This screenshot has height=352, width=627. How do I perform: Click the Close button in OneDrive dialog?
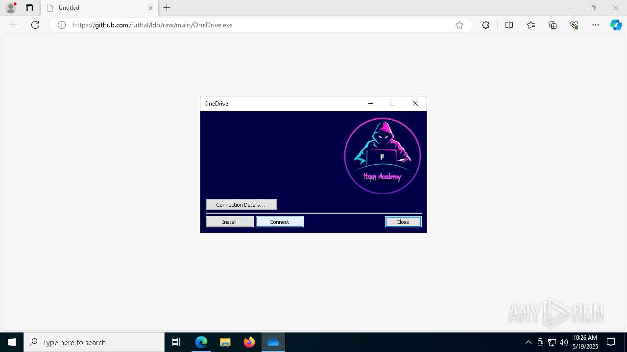(403, 222)
